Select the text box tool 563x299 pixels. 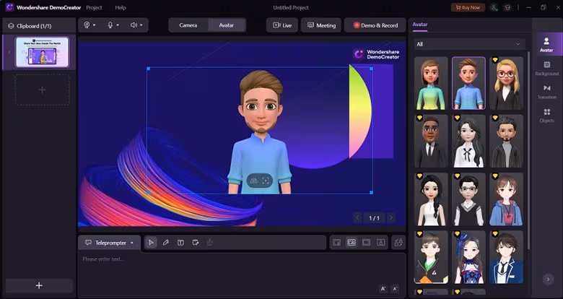(x=180, y=243)
